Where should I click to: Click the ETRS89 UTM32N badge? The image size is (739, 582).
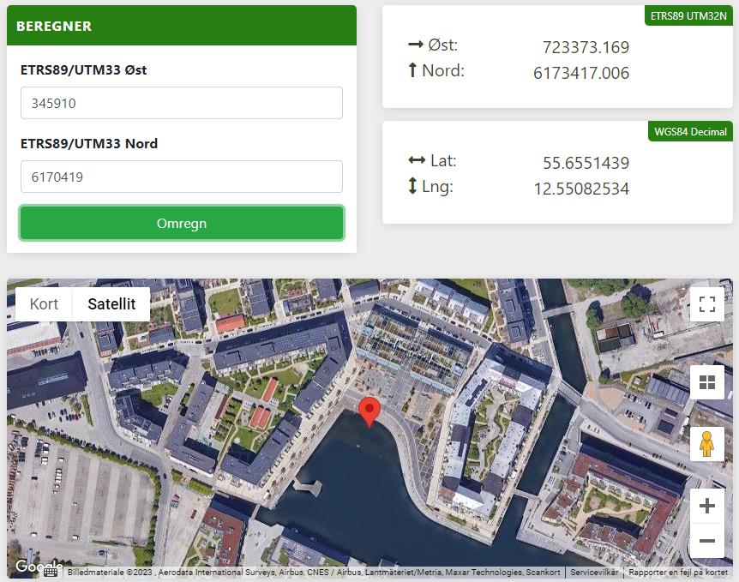pos(688,16)
